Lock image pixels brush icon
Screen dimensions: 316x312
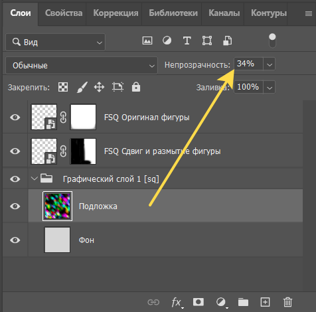coord(82,87)
